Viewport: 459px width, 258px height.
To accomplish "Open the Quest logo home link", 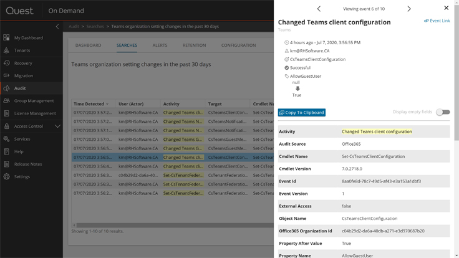I will point(19,11).
